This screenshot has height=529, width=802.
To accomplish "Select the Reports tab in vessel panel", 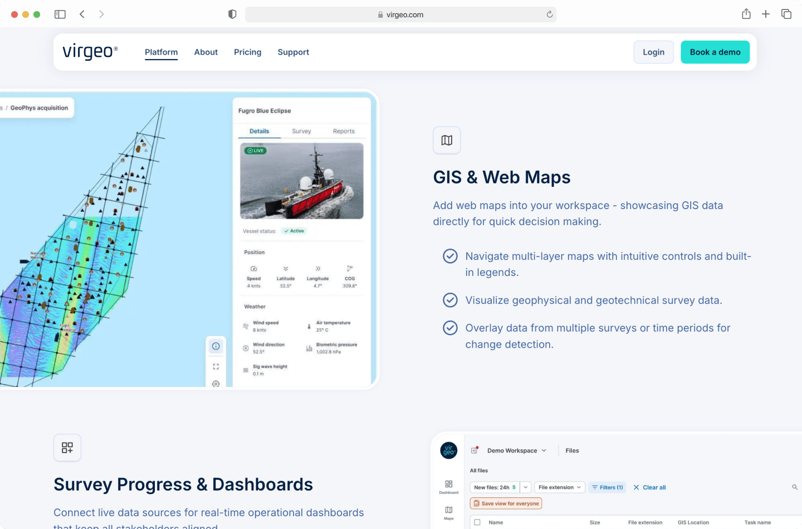I will pos(344,131).
